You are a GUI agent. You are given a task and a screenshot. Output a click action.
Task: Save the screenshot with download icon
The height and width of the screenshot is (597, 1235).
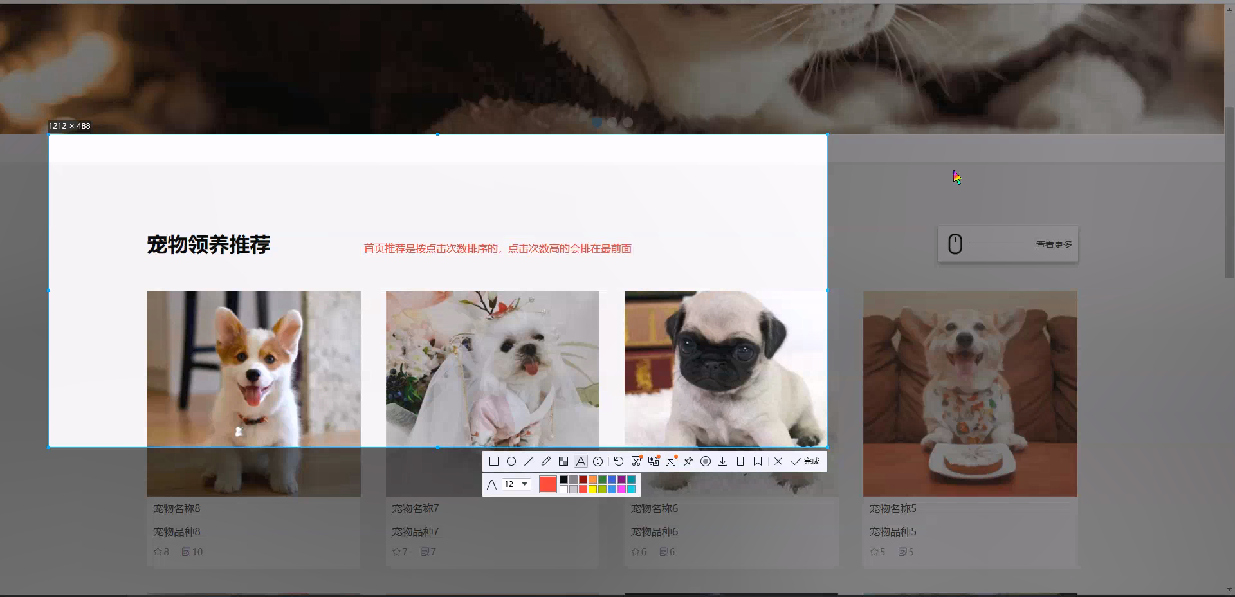tap(722, 461)
